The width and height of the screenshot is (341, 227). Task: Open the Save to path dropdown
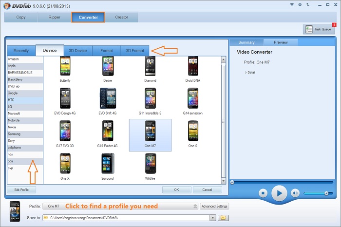(213, 218)
